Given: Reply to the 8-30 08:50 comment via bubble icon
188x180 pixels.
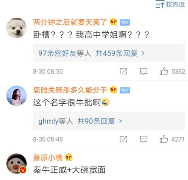Looking at the screenshot, I should (x=144, y=71).
